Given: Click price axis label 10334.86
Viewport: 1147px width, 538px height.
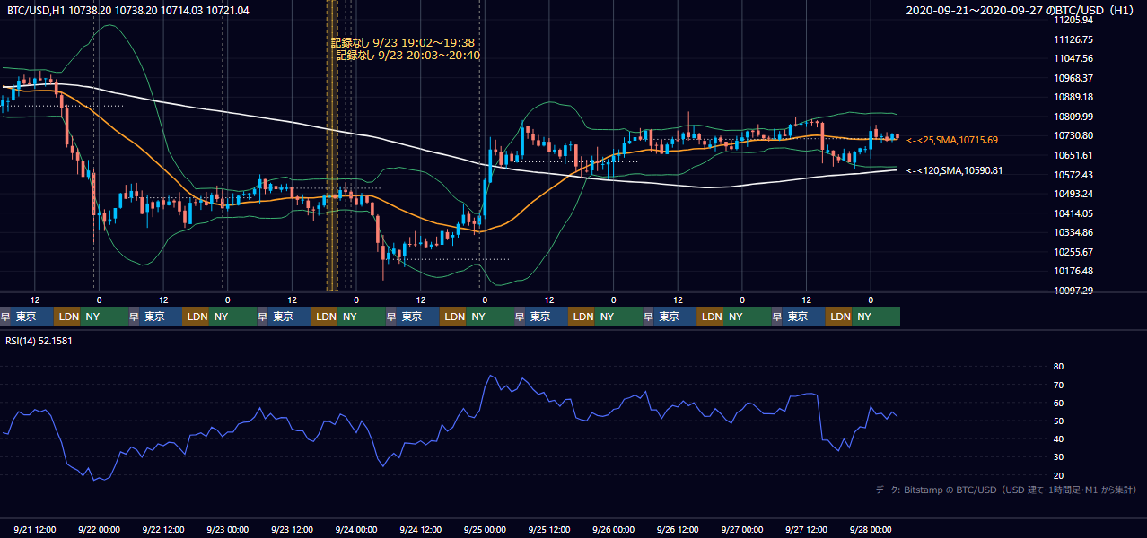Looking at the screenshot, I should (1073, 232).
